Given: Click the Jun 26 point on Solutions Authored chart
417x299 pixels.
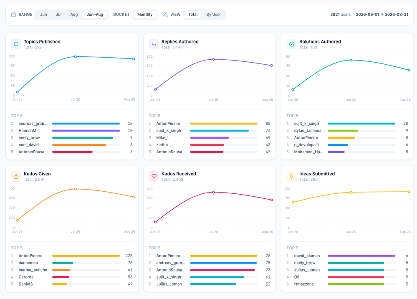Looking at the screenshot, I should point(293,90).
